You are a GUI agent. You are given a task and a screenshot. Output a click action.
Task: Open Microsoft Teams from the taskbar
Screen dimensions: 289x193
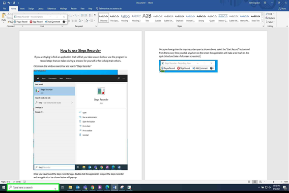(85, 188)
